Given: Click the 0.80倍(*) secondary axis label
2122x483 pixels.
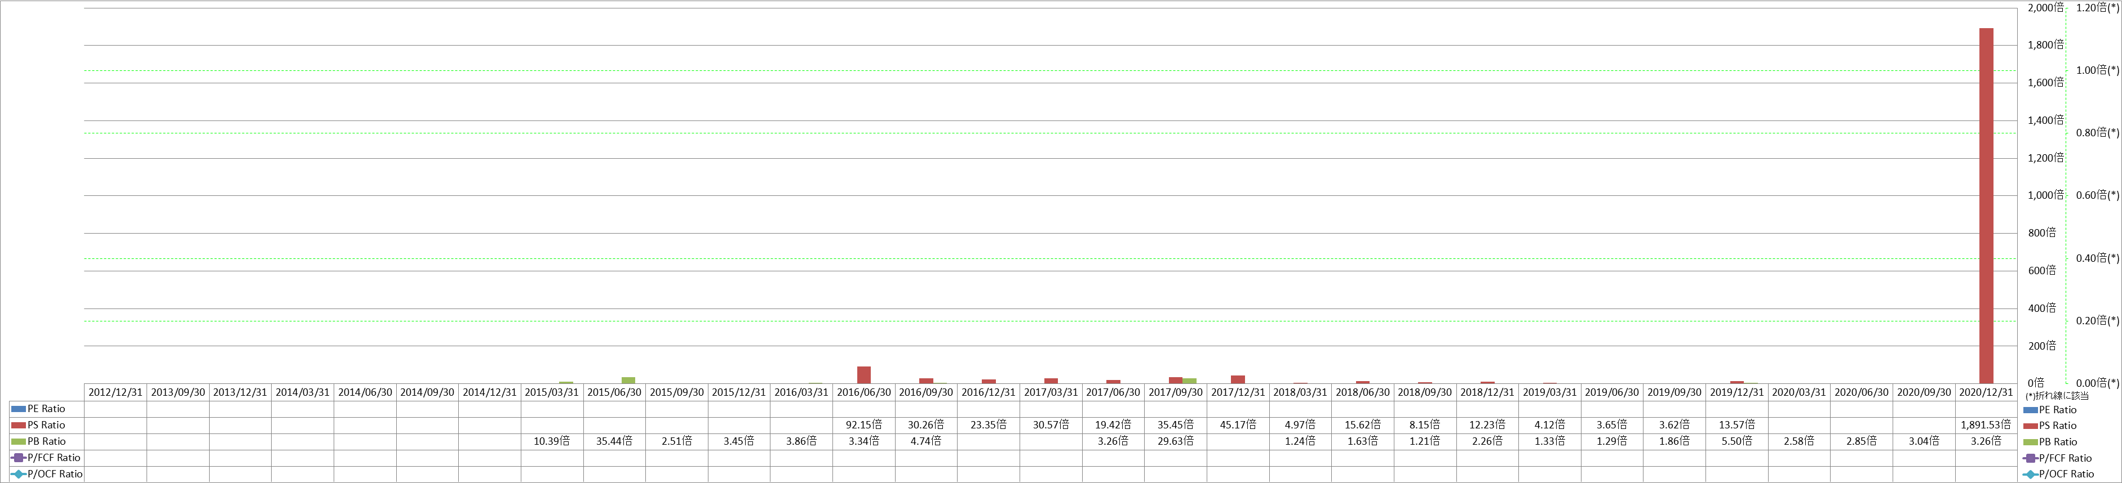Looking at the screenshot, I should (2098, 132).
